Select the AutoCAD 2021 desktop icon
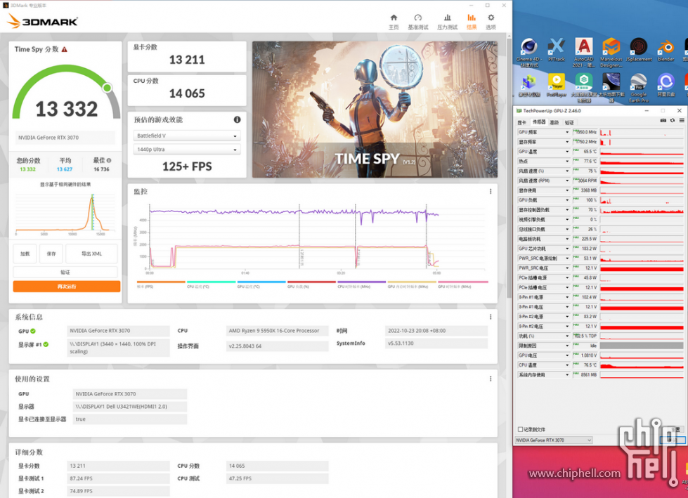Image resolution: width=688 pixels, height=498 pixels. (583, 53)
